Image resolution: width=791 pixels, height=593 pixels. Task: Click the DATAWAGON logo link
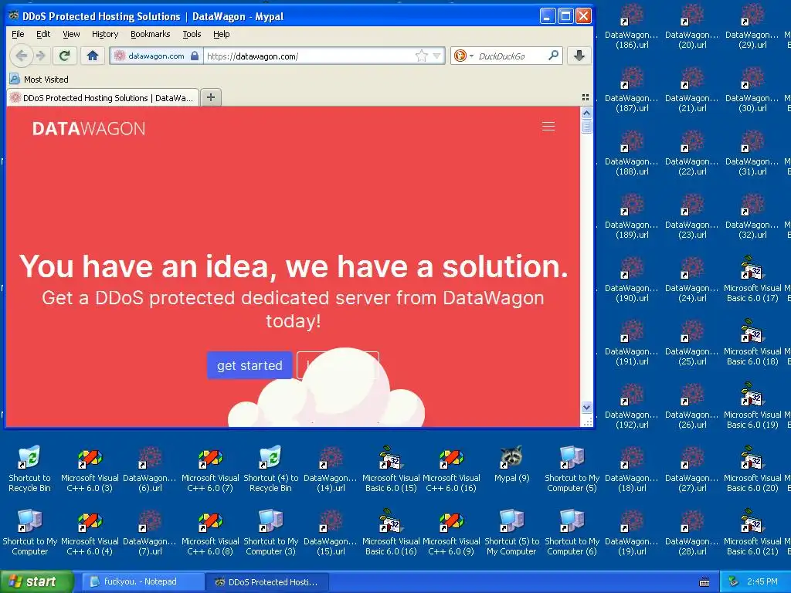(x=89, y=129)
